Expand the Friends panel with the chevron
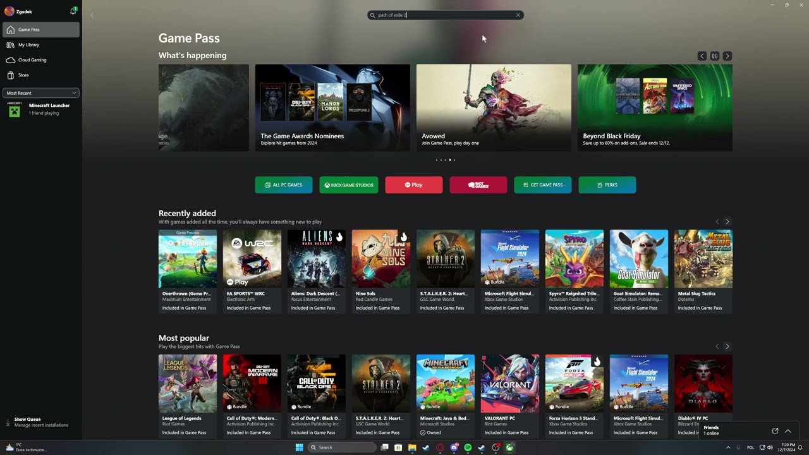Screen dimensions: 809x455 click(788, 431)
